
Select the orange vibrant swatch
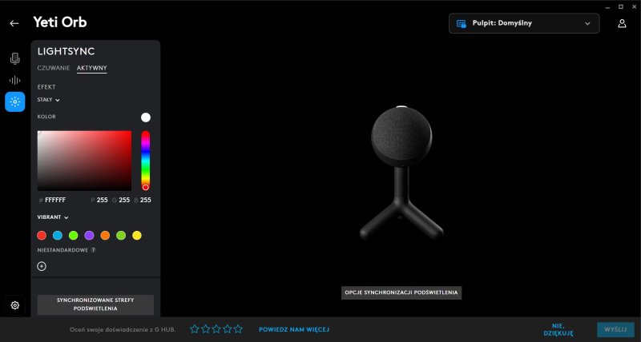pyautogui.click(x=105, y=235)
